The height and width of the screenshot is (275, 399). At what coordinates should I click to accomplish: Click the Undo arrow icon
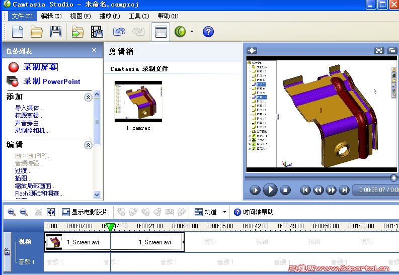(119, 32)
